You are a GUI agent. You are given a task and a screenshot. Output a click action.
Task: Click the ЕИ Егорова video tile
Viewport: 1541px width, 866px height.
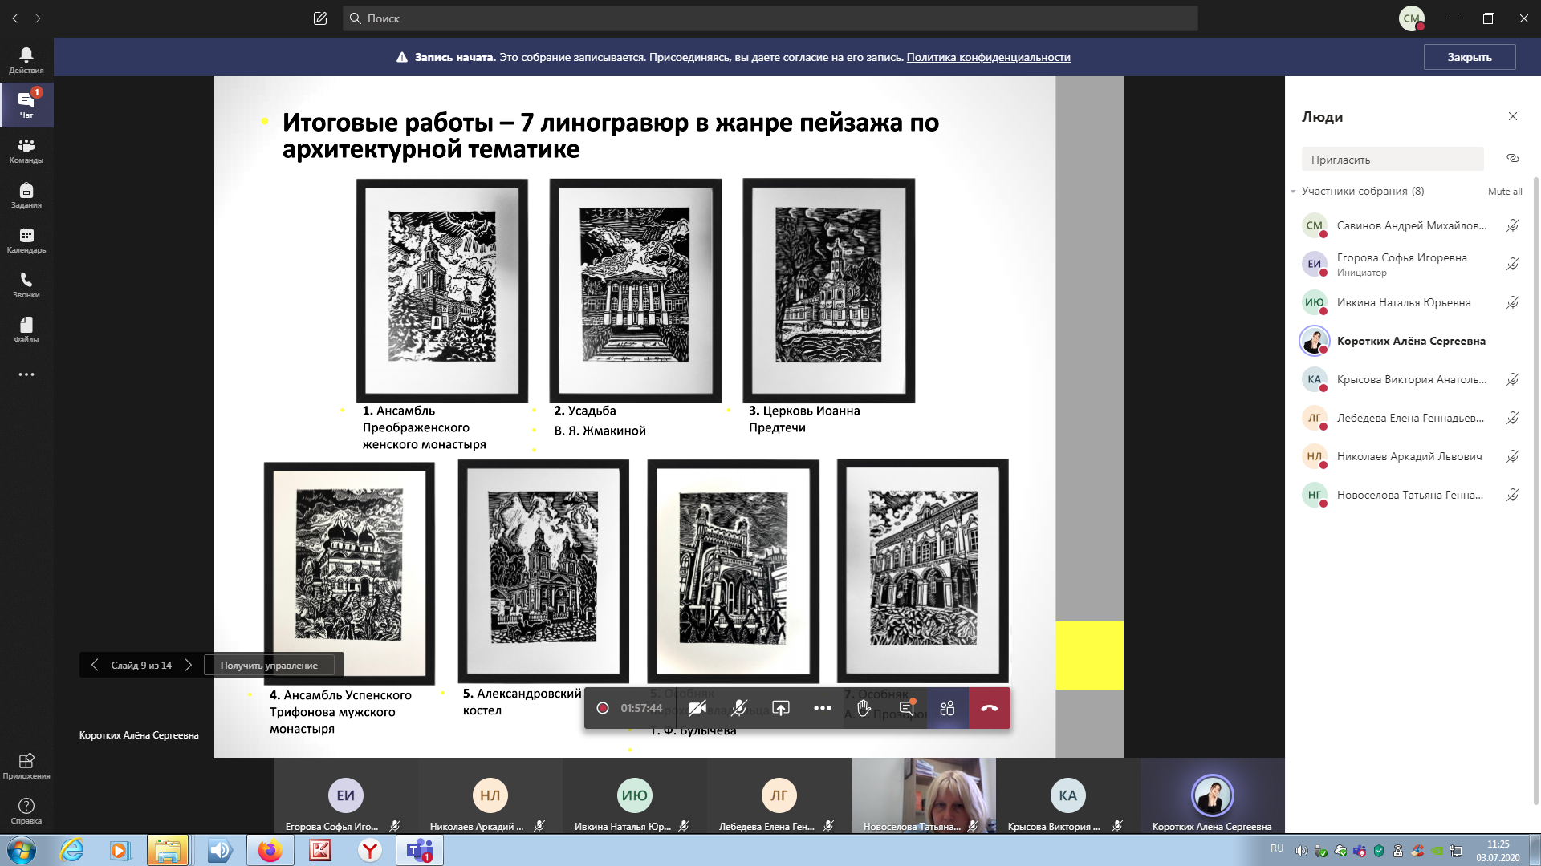[x=345, y=795]
